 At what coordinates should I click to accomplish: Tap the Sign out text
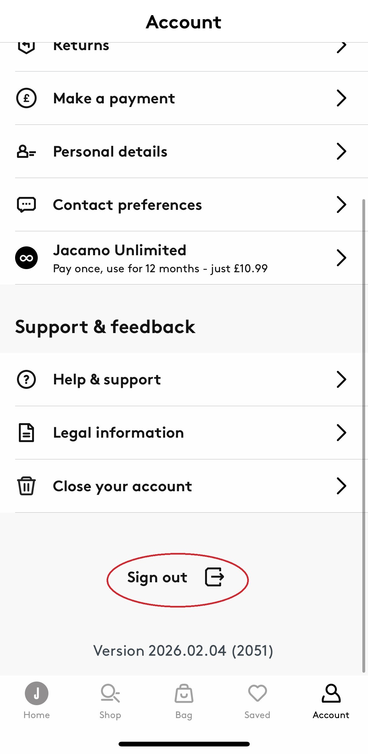pyautogui.click(x=157, y=577)
